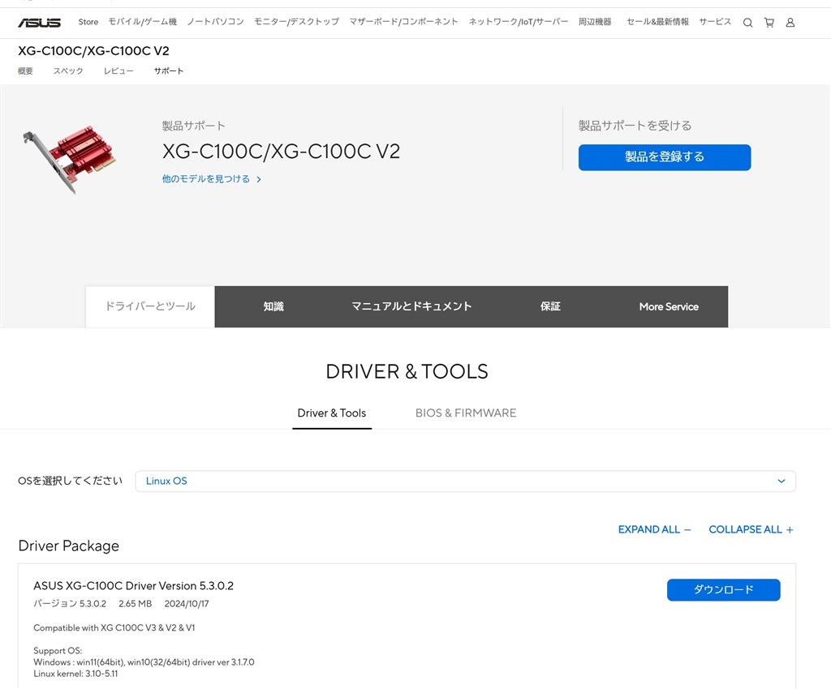Open the 周辺機器 menu
The image size is (831, 689).
click(595, 22)
